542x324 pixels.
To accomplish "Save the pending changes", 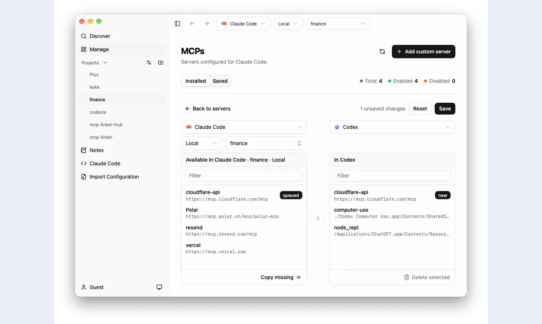I will pos(445,109).
